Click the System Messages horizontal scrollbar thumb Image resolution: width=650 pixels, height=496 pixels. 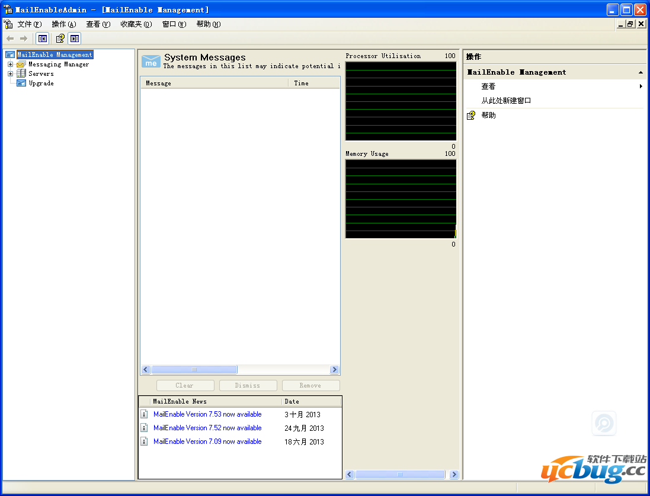point(194,370)
